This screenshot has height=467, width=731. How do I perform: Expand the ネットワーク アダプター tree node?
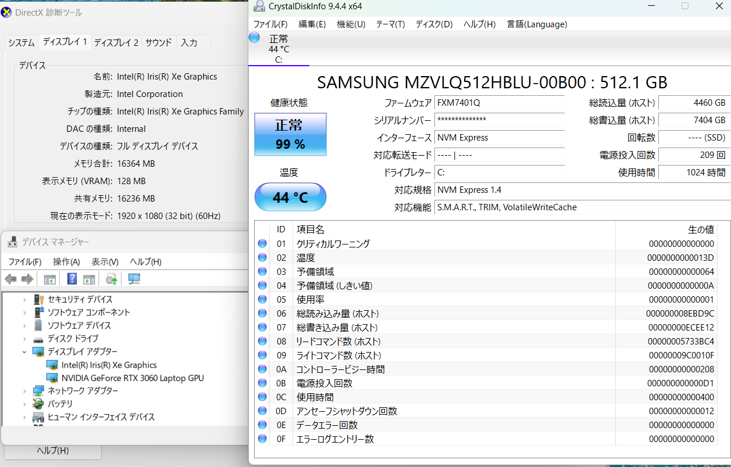(24, 391)
